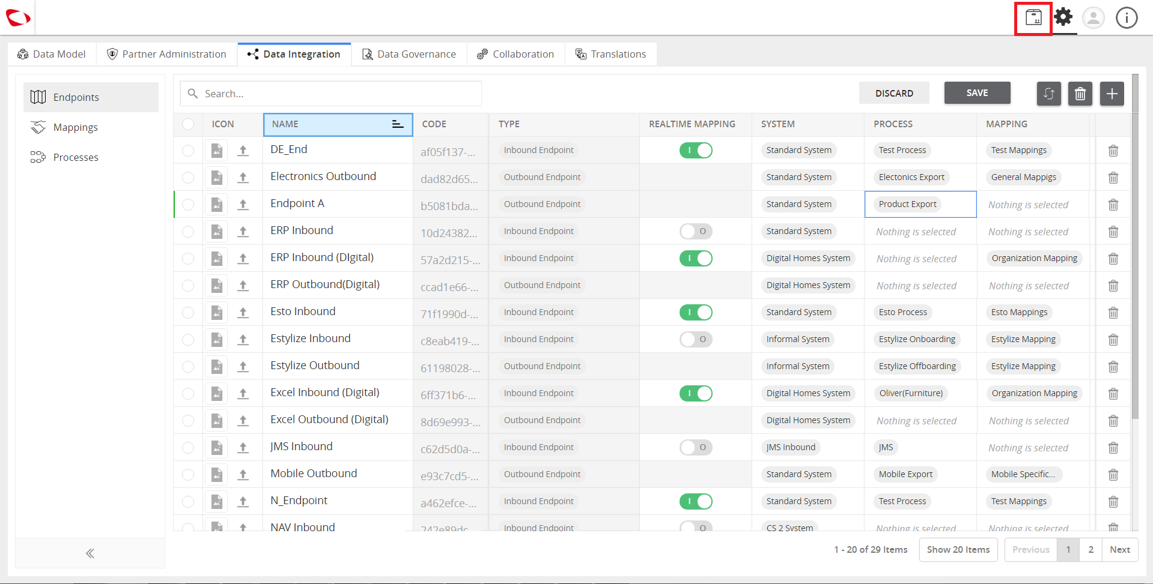Delete the Electronics Outbound row
Viewport: 1153px width, 584px height.
[x=1113, y=178]
